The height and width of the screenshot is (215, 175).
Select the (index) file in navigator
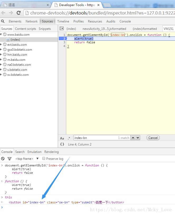click(x=29, y=40)
